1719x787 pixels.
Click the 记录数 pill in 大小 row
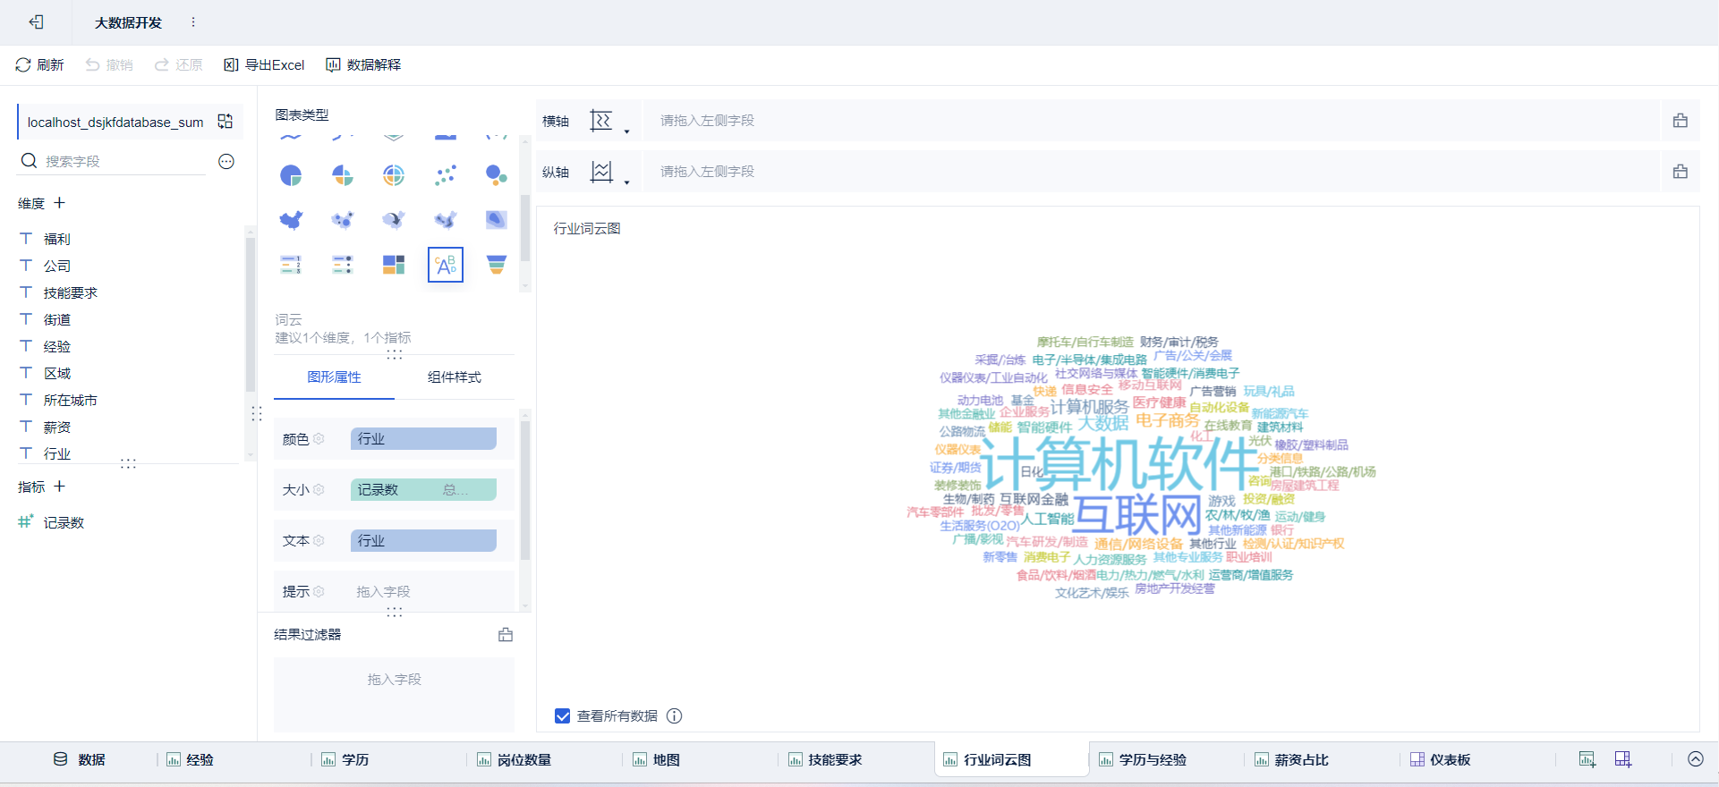pyautogui.click(x=423, y=490)
